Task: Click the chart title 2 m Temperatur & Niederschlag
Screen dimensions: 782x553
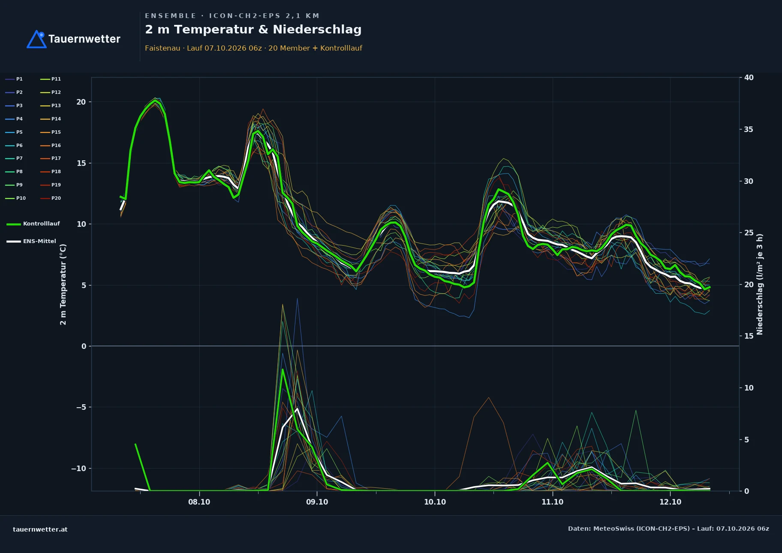Action: point(253,30)
